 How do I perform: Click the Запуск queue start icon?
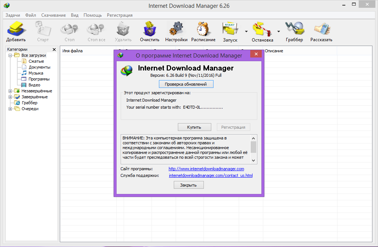pos(230,29)
